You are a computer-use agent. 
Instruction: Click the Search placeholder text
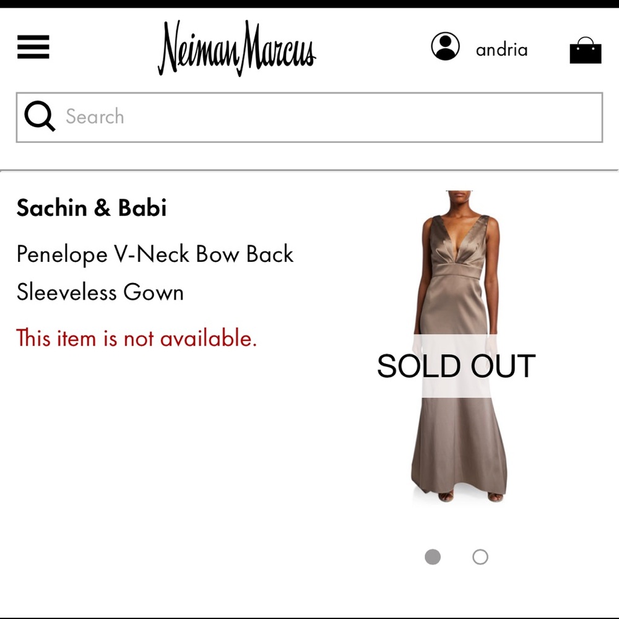(95, 116)
